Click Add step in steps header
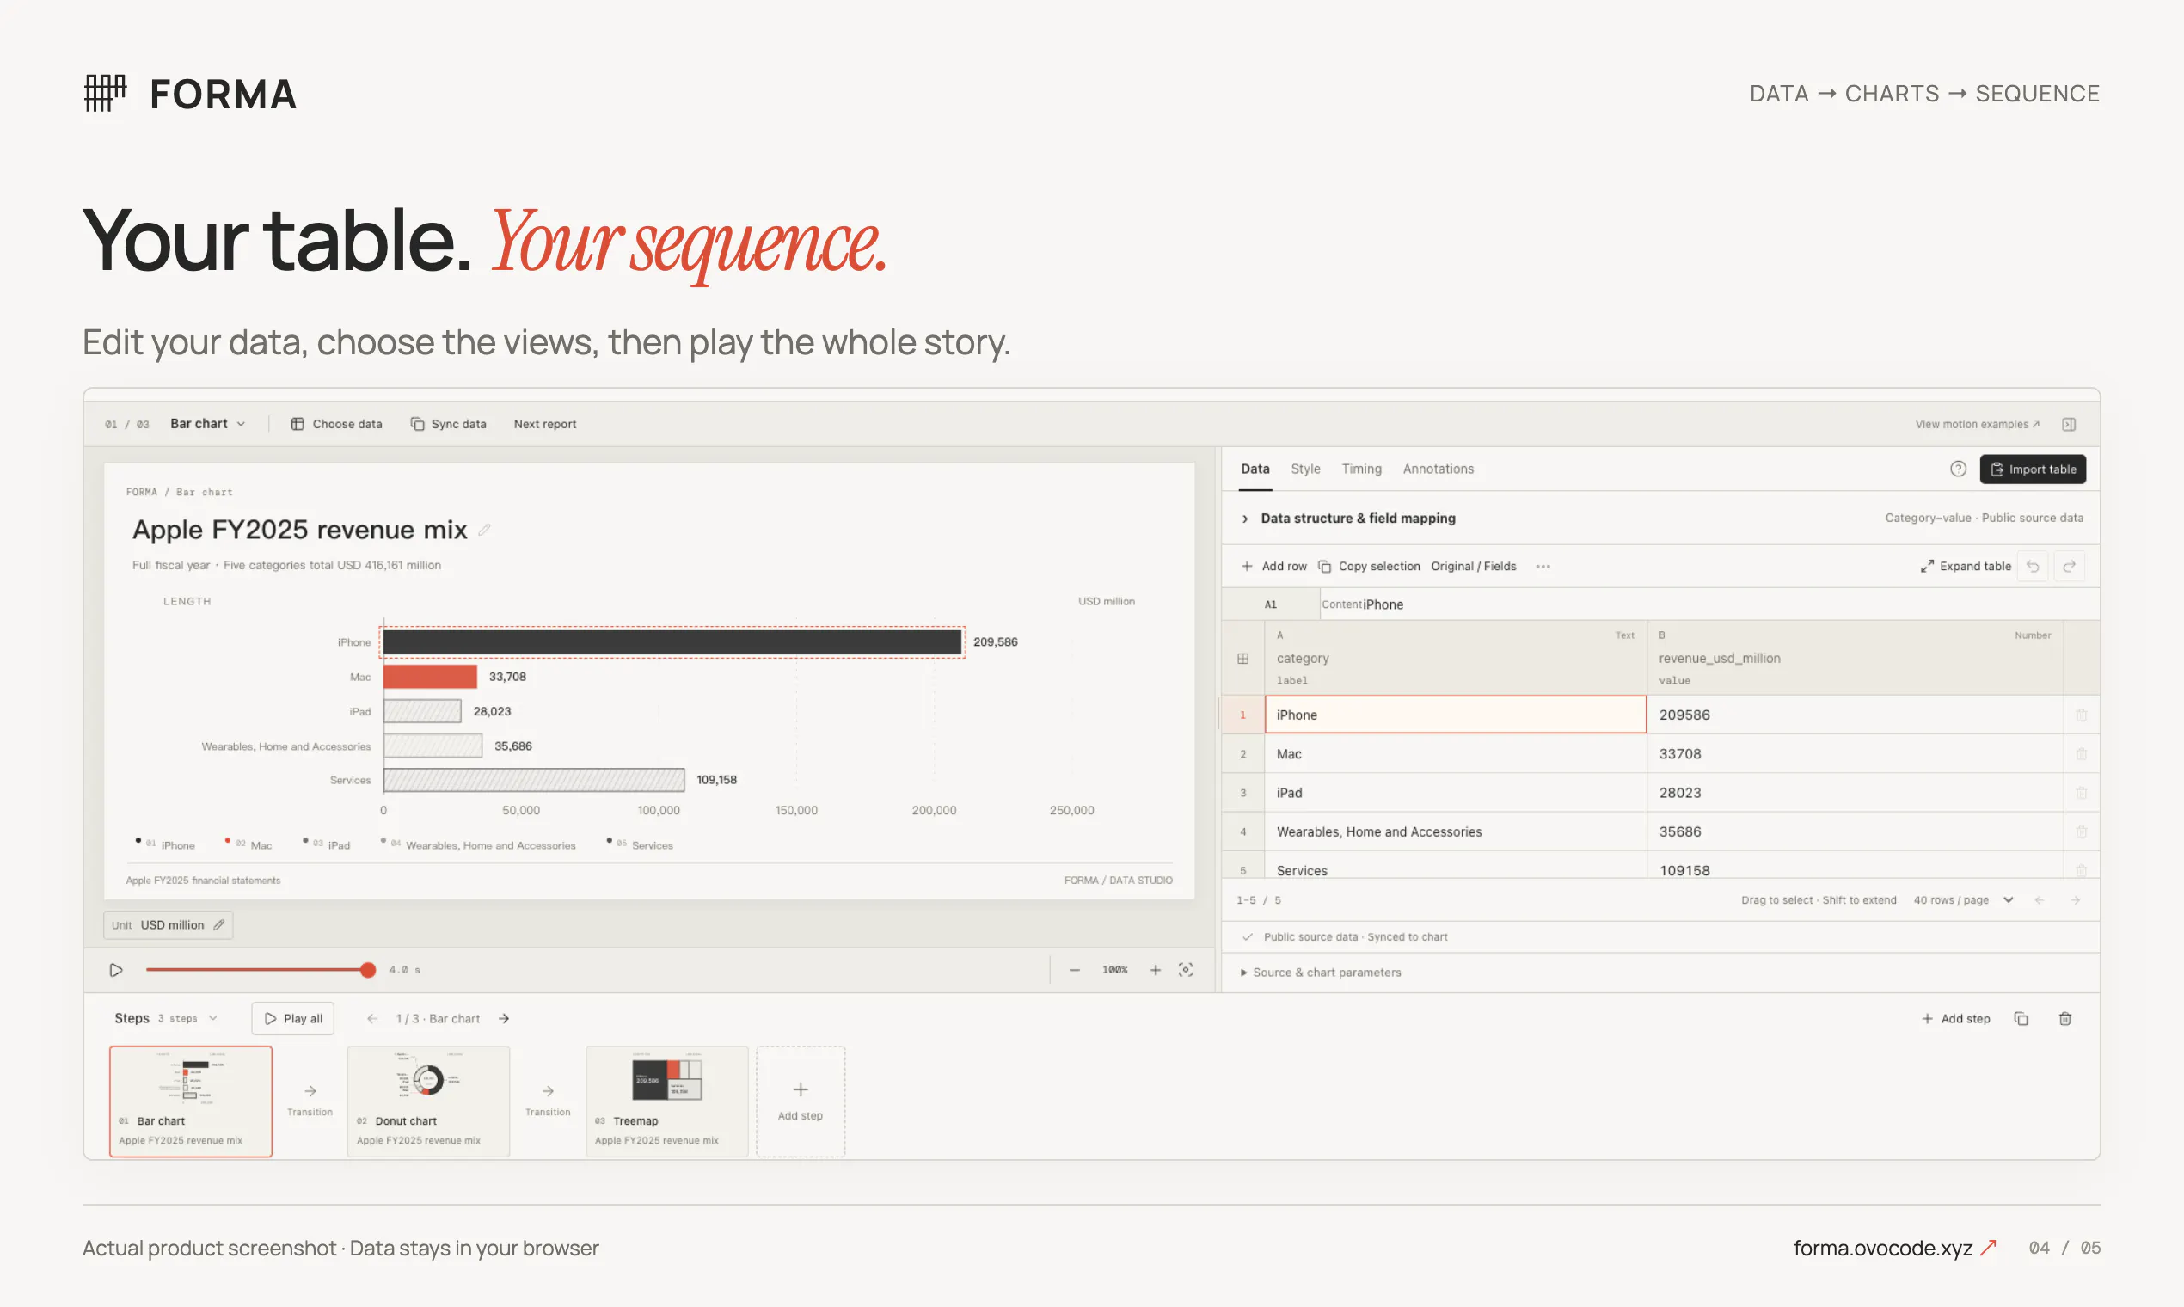This screenshot has width=2184, height=1307. (x=1955, y=1018)
